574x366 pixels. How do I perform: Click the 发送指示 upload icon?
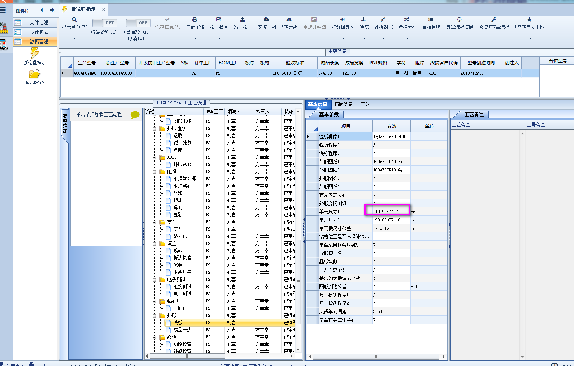(x=242, y=19)
